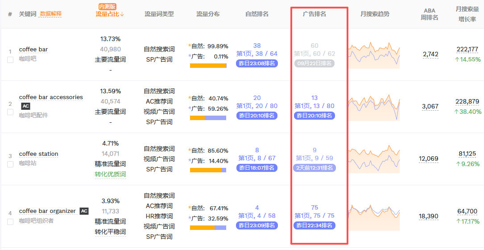Click 昨日20:10排名 badge in 自然排名 column
Screen dimensions: 484x250
click(x=257, y=116)
